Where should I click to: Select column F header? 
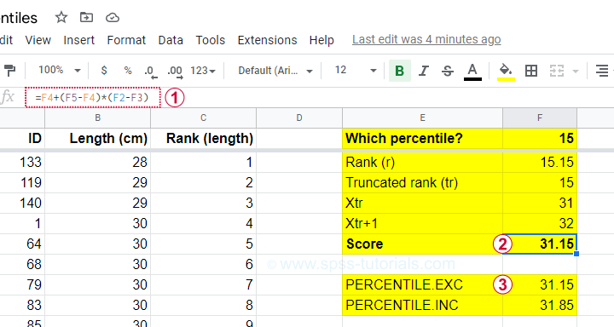point(540,118)
